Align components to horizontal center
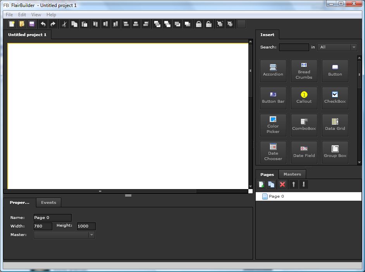This screenshot has width=365, height=272. click(x=136, y=24)
